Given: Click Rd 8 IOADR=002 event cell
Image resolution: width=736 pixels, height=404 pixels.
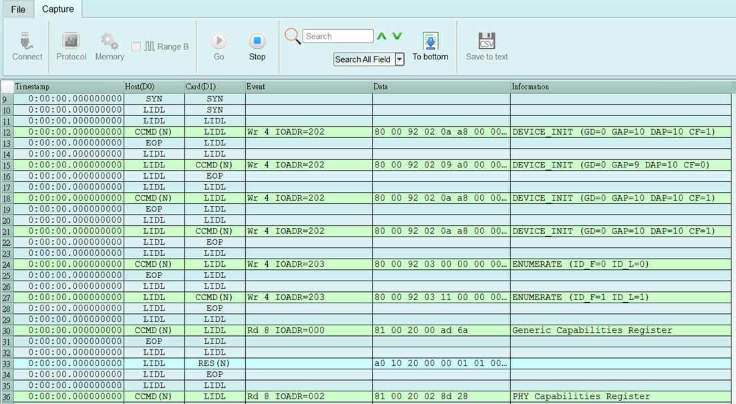Looking at the screenshot, I should 309,397.
